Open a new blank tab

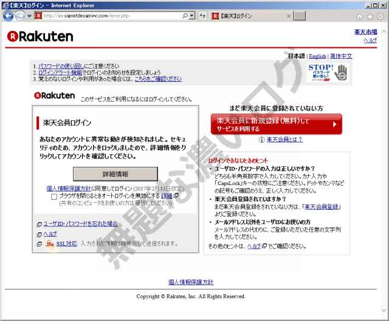(300, 16)
